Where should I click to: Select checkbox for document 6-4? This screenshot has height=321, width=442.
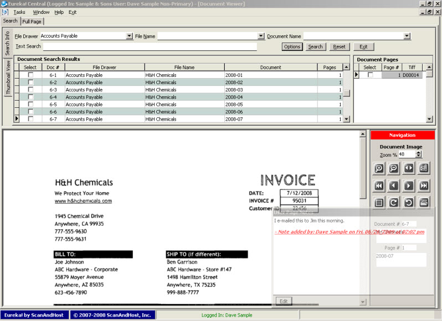pyautogui.click(x=30, y=97)
